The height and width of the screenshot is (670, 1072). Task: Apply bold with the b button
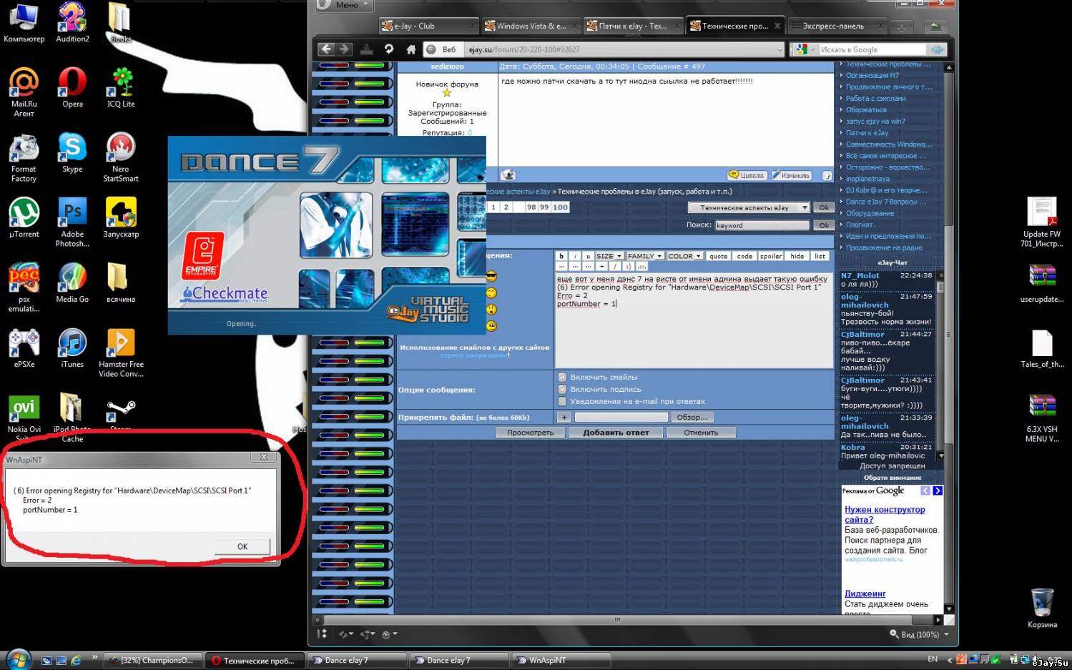(x=561, y=256)
